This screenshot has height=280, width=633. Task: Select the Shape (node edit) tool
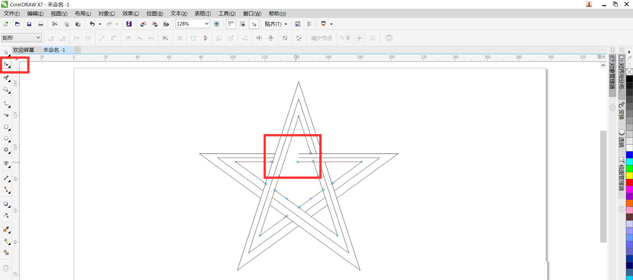point(6,64)
